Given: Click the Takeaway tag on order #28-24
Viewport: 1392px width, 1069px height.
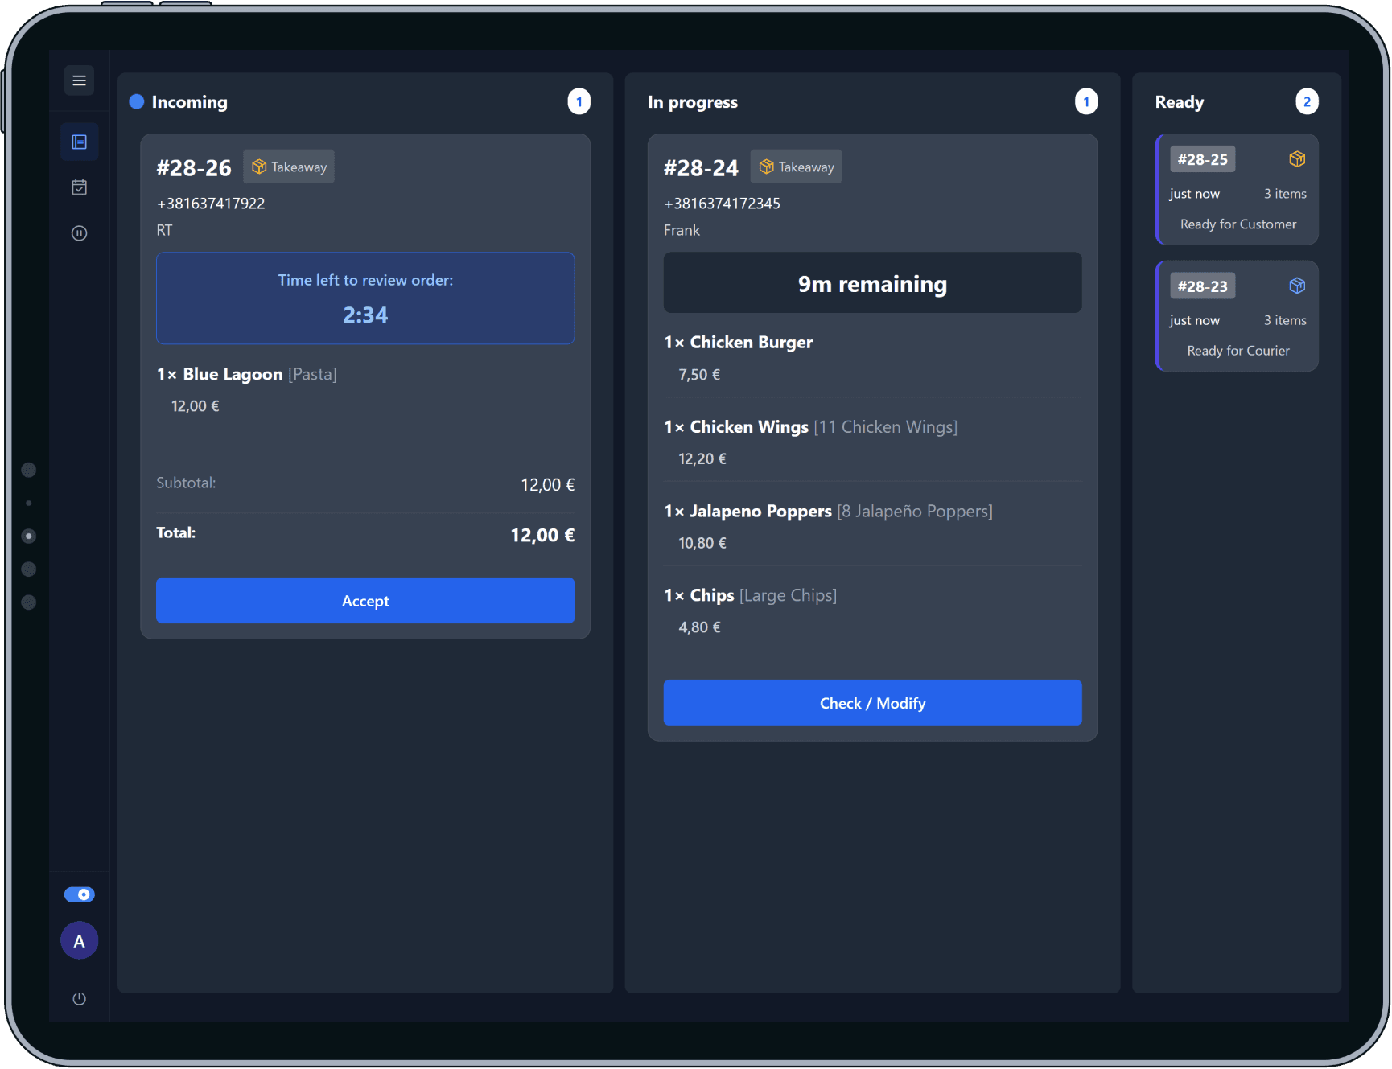Looking at the screenshot, I should point(796,167).
